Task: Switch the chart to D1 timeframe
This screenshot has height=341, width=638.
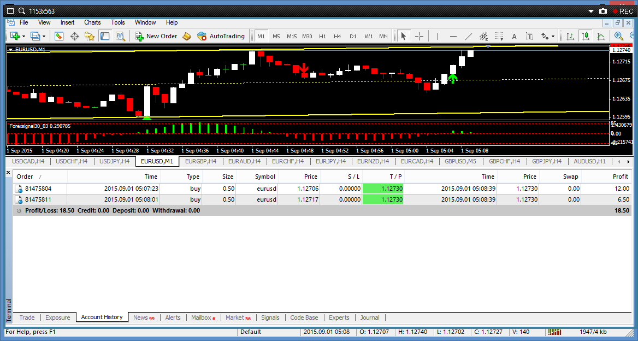Action: click(x=353, y=36)
